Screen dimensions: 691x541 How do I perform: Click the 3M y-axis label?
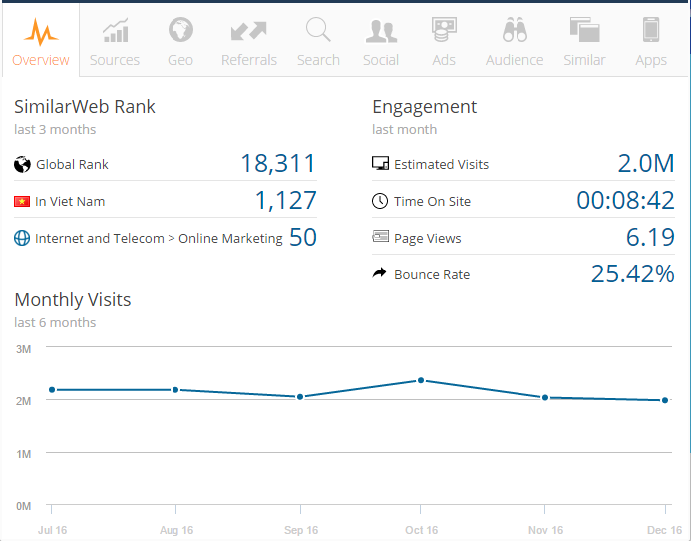[x=23, y=349]
